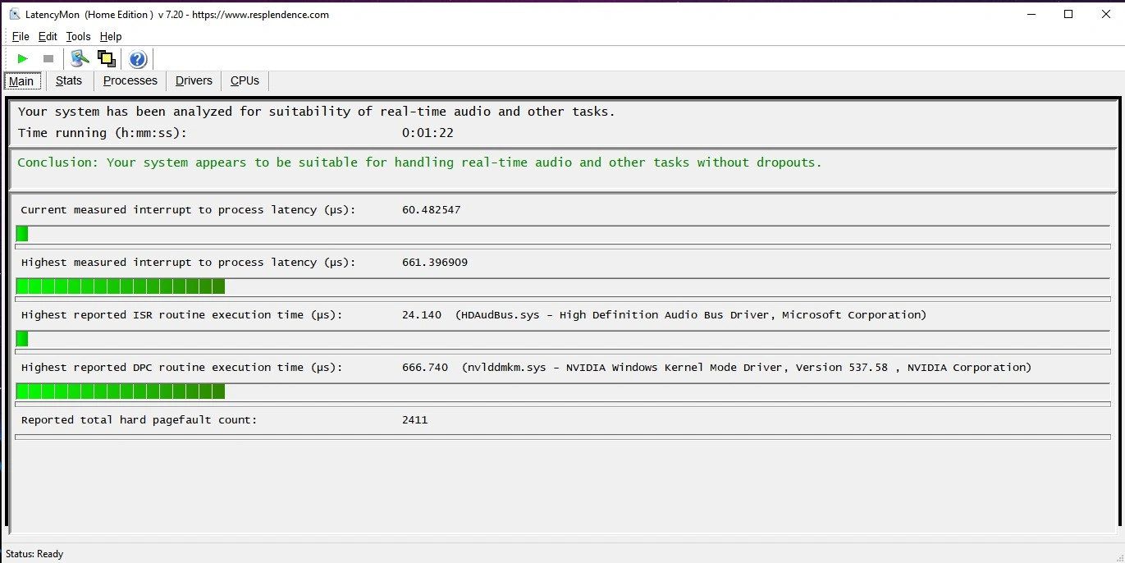1125x563 pixels.
Task: Click the pagefault count value 2411
Action: [x=414, y=420]
